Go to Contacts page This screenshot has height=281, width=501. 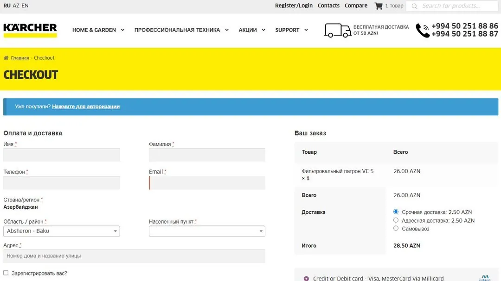tap(328, 6)
